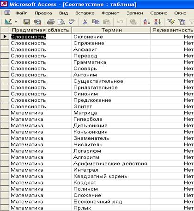
Task: Click the Save icon in toolbar
Action: coord(27,22)
